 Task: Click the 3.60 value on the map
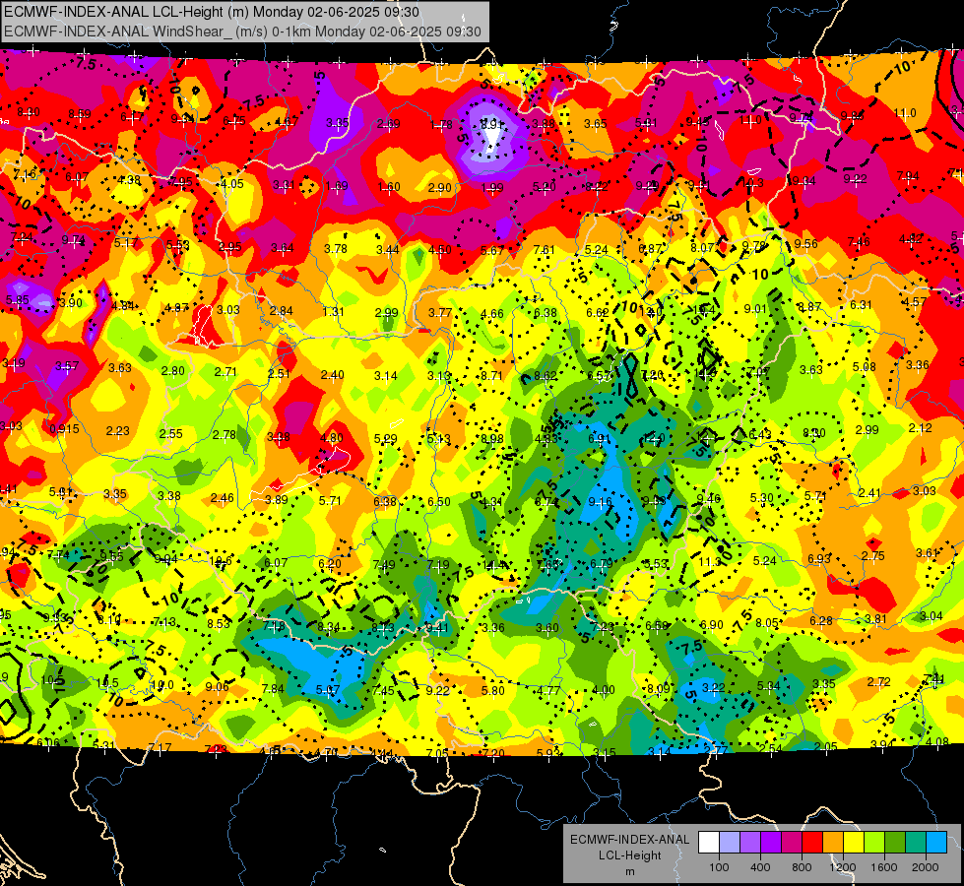click(547, 628)
